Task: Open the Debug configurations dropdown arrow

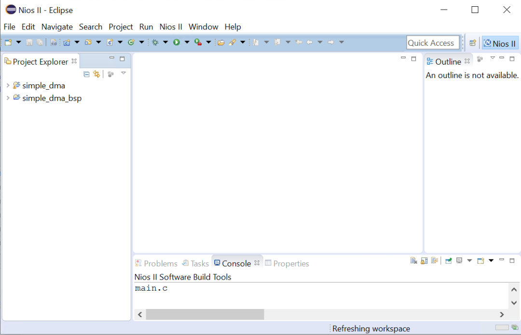Action: (165, 42)
